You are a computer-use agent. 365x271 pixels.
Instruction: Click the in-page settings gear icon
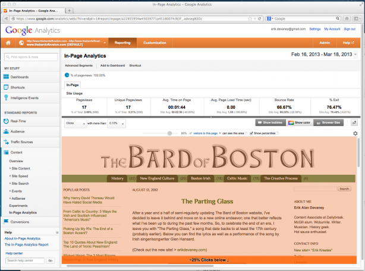coord(355,133)
